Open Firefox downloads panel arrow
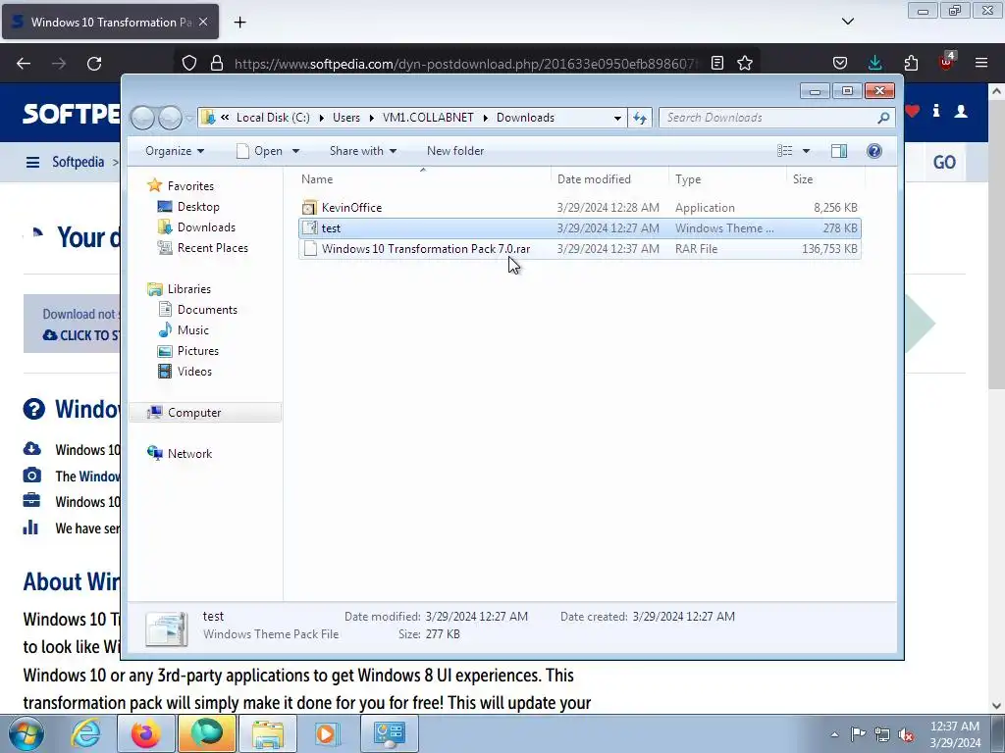The height and width of the screenshot is (753, 1005). tap(874, 64)
